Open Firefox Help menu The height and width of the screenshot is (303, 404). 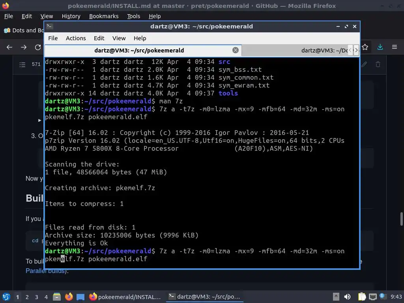(155, 16)
